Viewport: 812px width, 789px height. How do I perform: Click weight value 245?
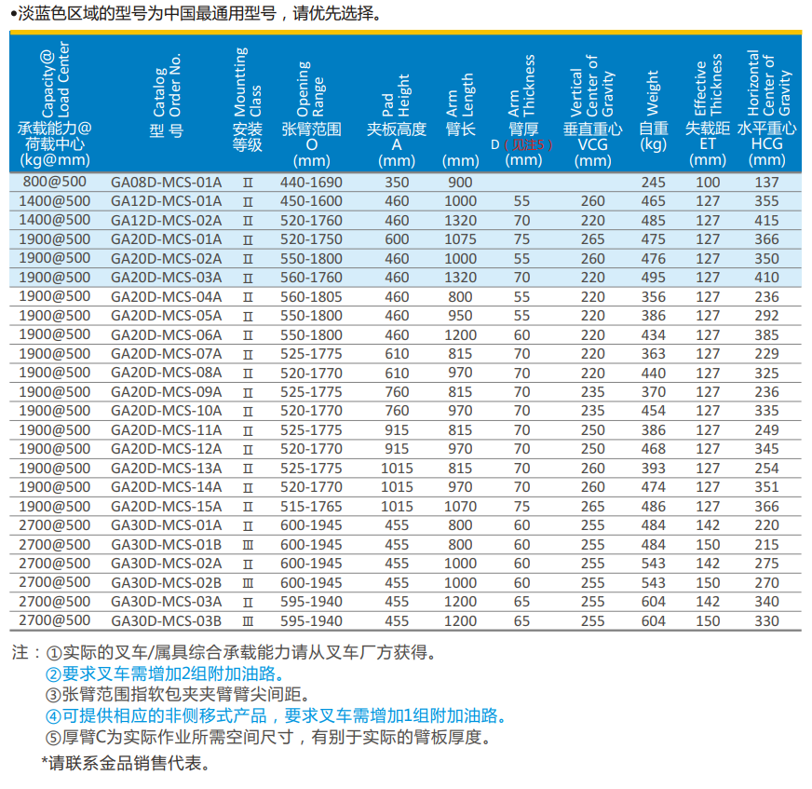654,183
